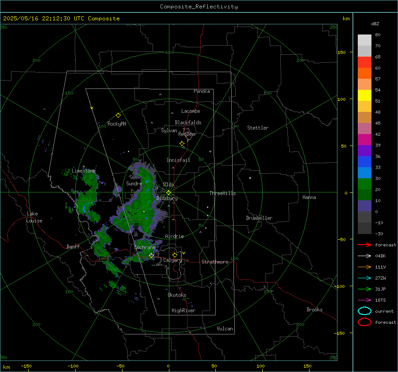Pick the bright green 20-30 dBZ swatch
Screen dimensions: 398x372
click(x=364, y=184)
